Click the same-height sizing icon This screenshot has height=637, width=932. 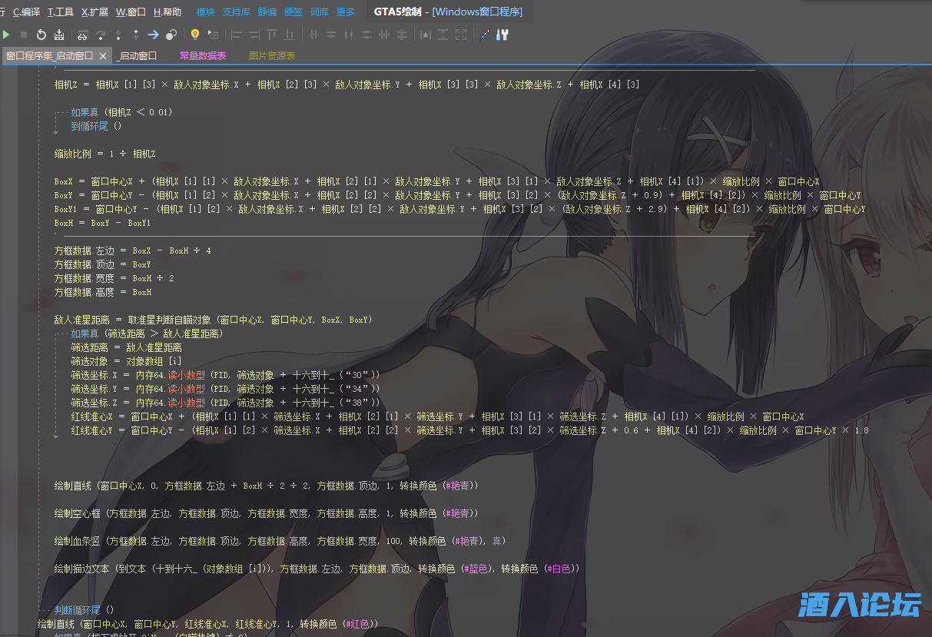point(401,35)
